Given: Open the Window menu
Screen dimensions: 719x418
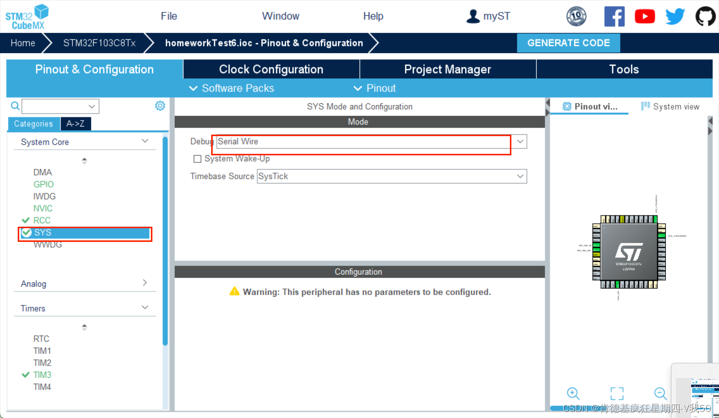Looking at the screenshot, I should 281,16.
